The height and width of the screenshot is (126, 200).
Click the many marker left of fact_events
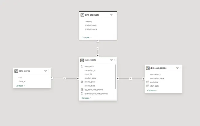[78, 79]
